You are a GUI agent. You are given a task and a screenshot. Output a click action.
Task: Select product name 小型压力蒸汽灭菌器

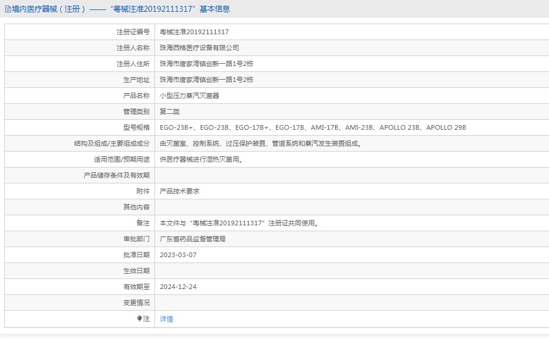(189, 96)
